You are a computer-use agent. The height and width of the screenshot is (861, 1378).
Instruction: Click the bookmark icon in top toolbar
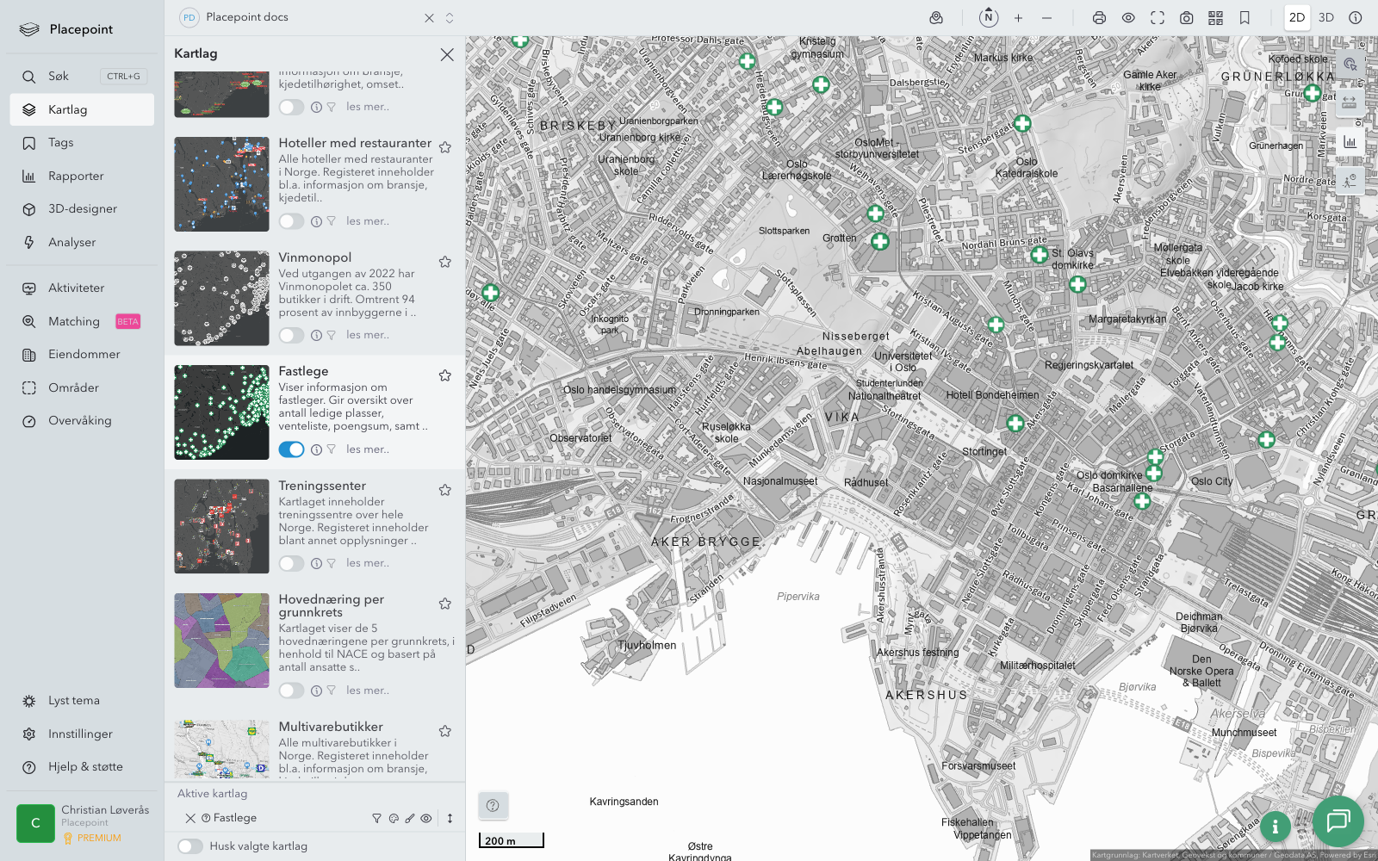(1245, 17)
